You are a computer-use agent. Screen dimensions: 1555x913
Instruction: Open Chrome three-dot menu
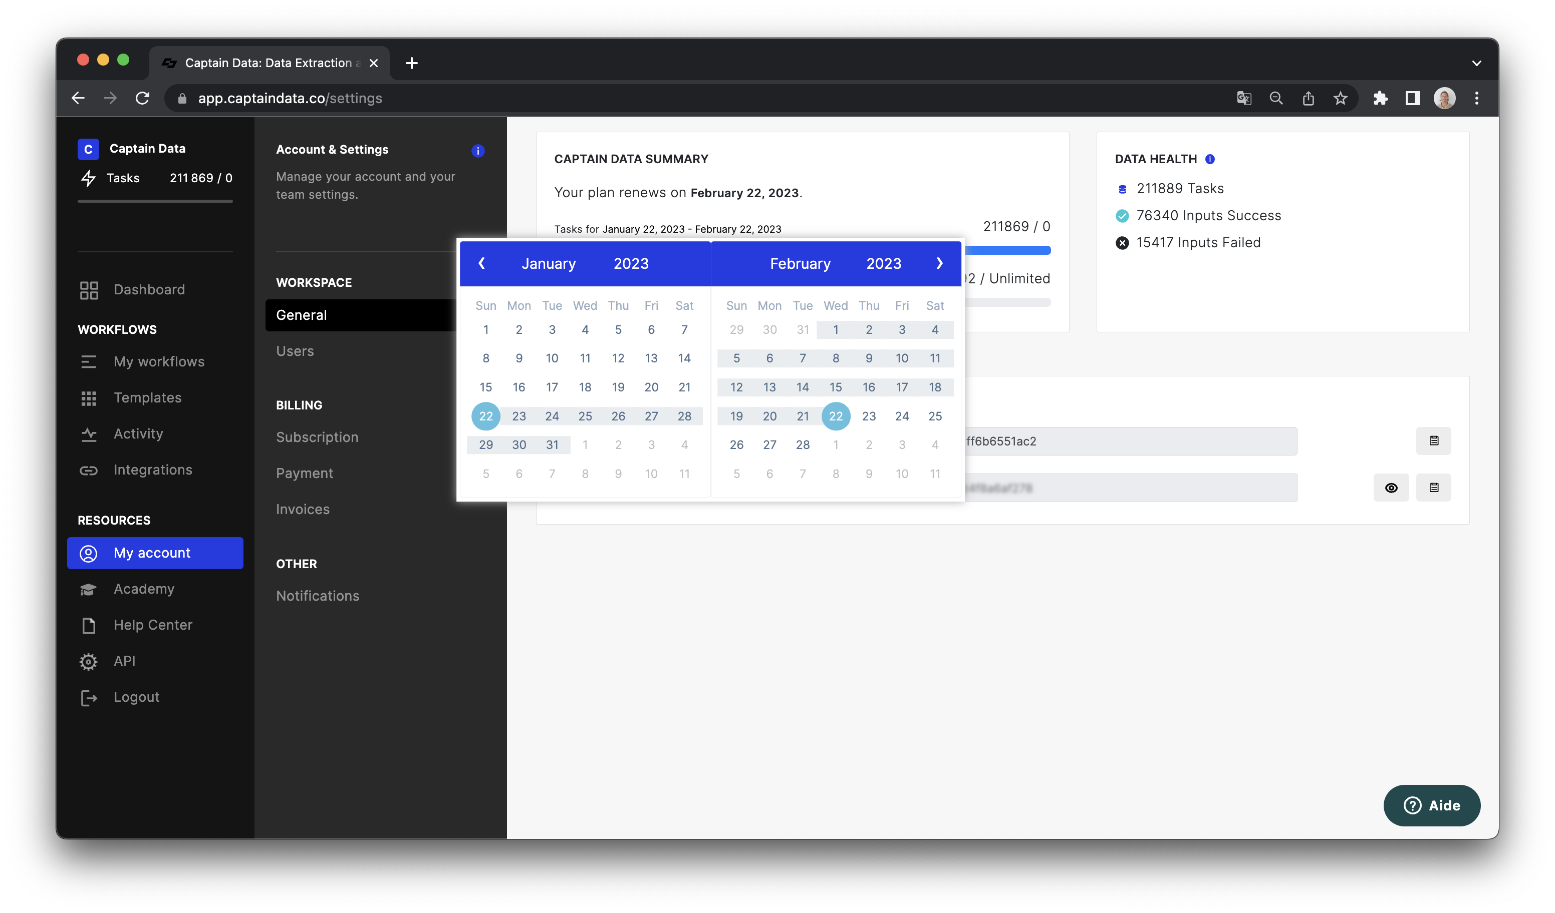1477,98
